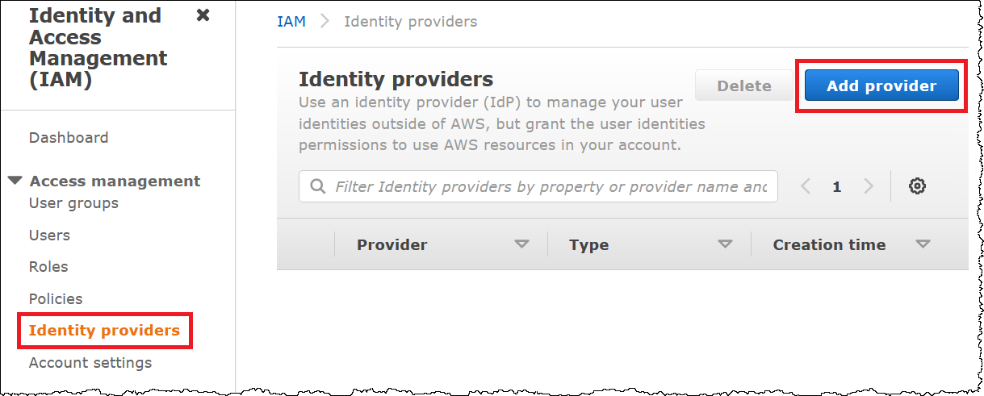Screen dimensions: 984x396
Task: Click the IAM breadcrumb link
Action: pyautogui.click(x=291, y=22)
